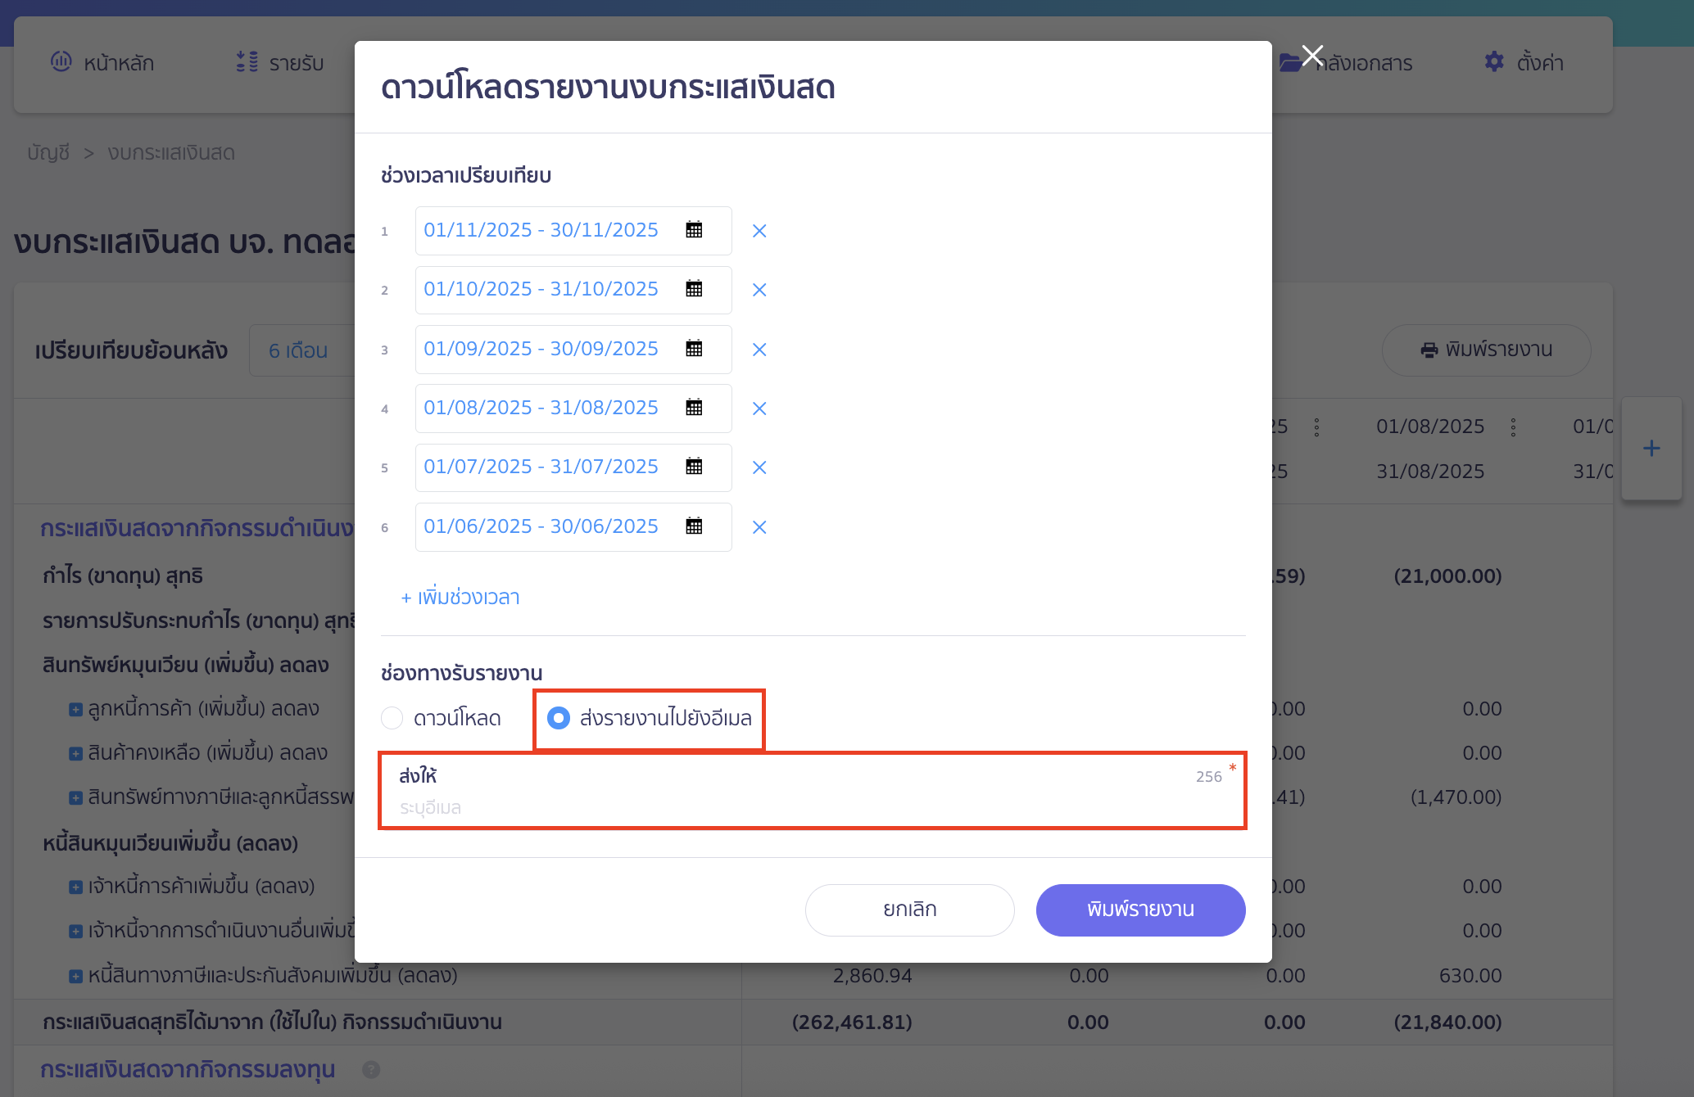The width and height of the screenshot is (1694, 1097).
Task: Expand เจ้าหนี้การค้าเพิ่มขึ้น (ลดลง) row
Action: 75,887
